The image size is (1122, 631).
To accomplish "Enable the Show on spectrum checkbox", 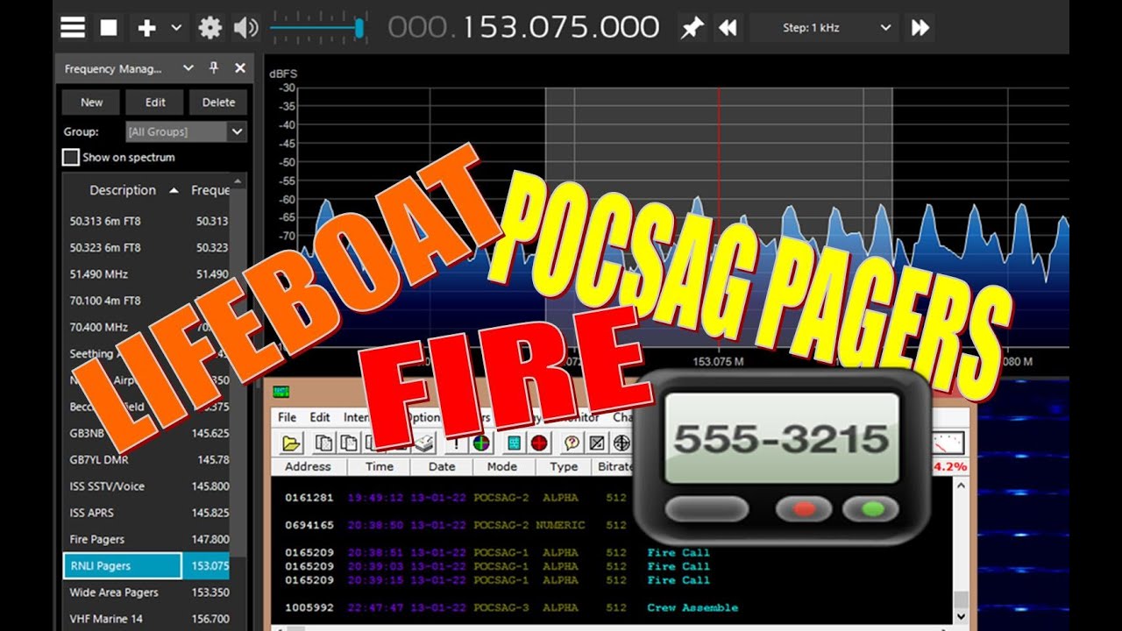I will (x=70, y=158).
